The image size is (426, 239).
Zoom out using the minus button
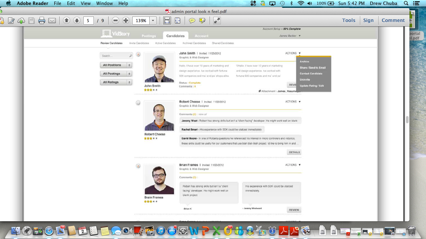tap(115, 21)
